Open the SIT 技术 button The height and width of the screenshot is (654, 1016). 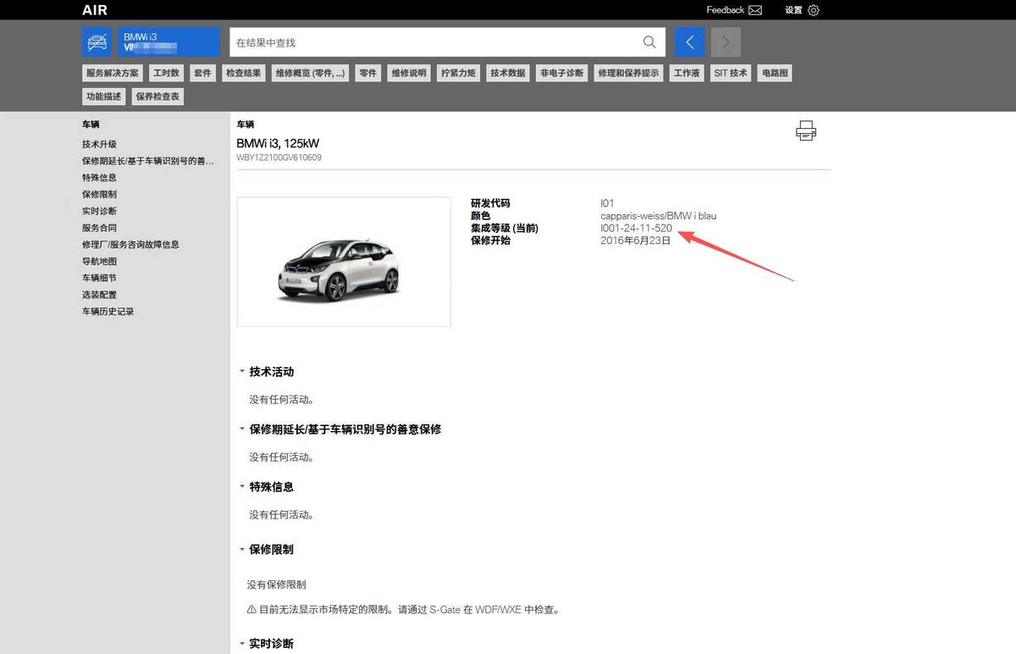click(x=731, y=73)
